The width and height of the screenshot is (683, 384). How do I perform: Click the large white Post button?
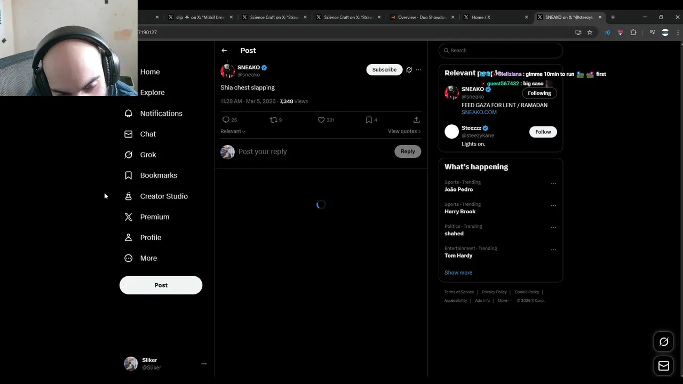pyautogui.click(x=161, y=285)
